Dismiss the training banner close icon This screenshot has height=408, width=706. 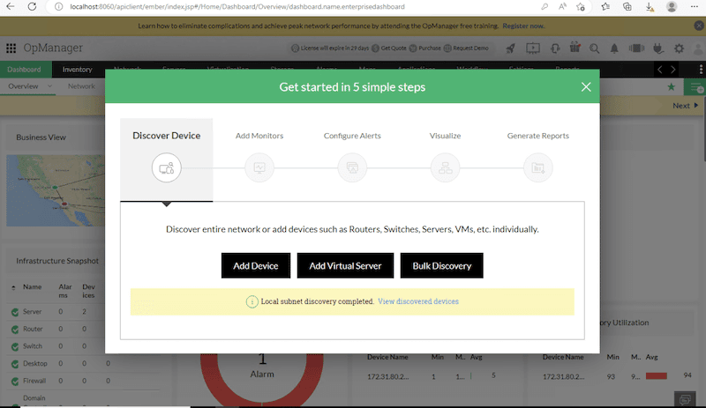point(699,26)
